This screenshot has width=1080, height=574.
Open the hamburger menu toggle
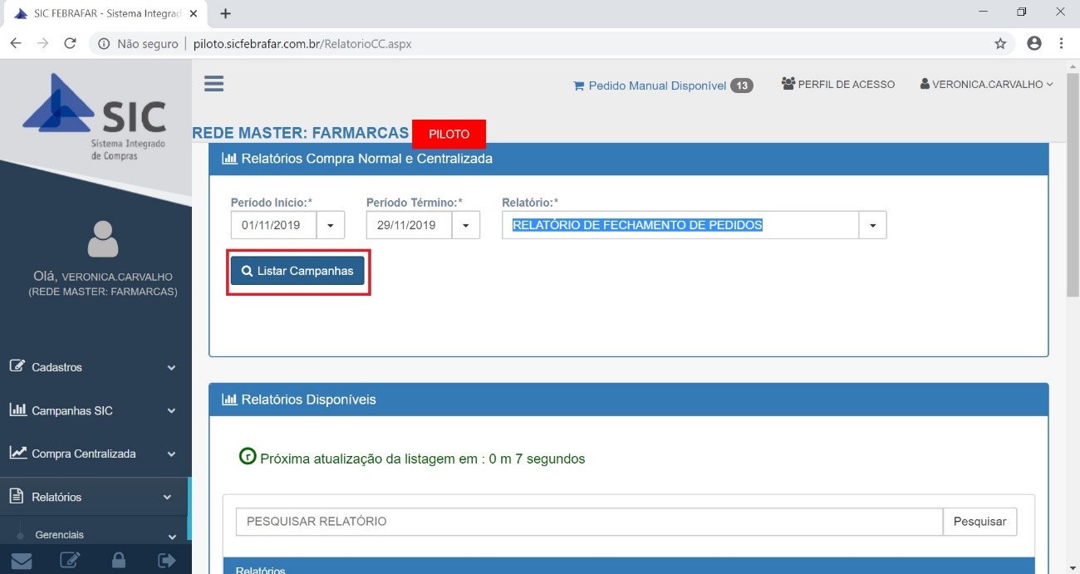pyautogui.click(x=214, y=84)
